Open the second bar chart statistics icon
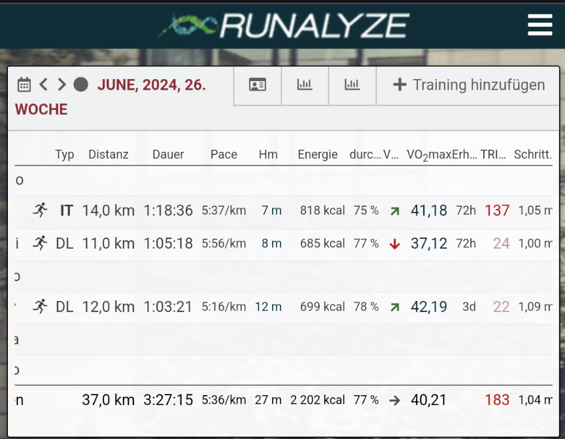Viewport: 565px width, 439px height. (352, 85)
